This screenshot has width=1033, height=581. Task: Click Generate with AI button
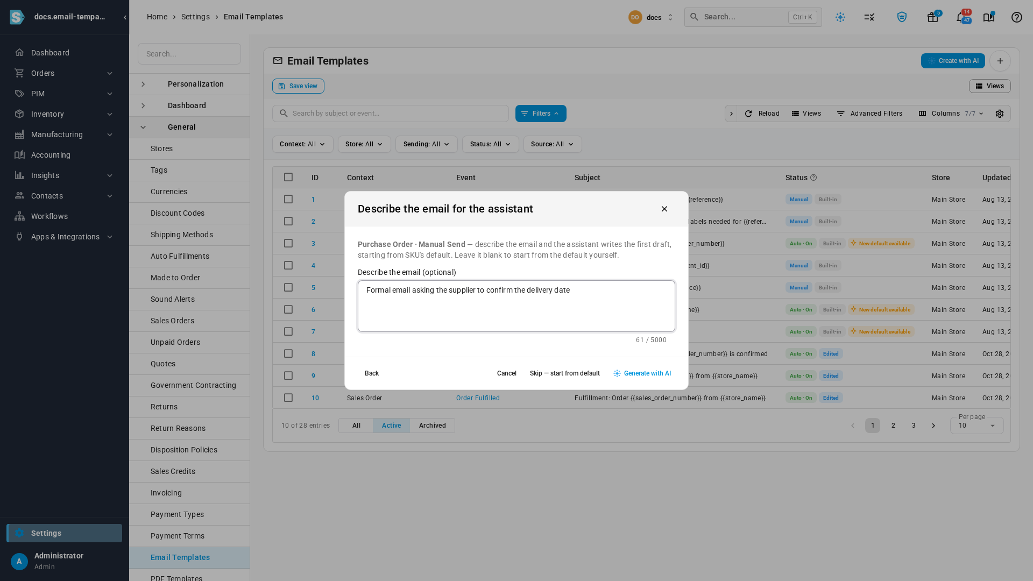[642, 373]
